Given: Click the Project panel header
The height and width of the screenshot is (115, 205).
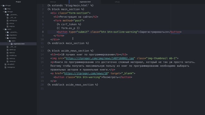Looking at the screenshot, I should (18, 2).
